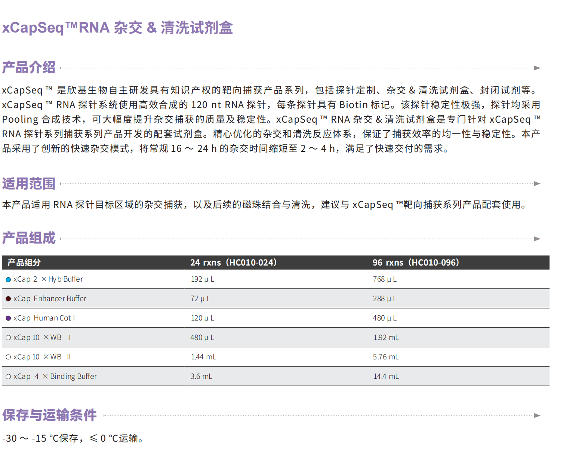Click the 1.44 mL cell
This screenshot has width=588, height=460.
(x=204, y=357)
